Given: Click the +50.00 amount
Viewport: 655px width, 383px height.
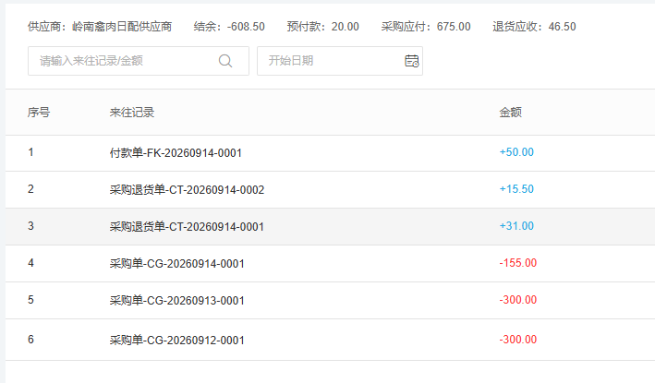Looking at the screenshot, I should coord(516,152).
